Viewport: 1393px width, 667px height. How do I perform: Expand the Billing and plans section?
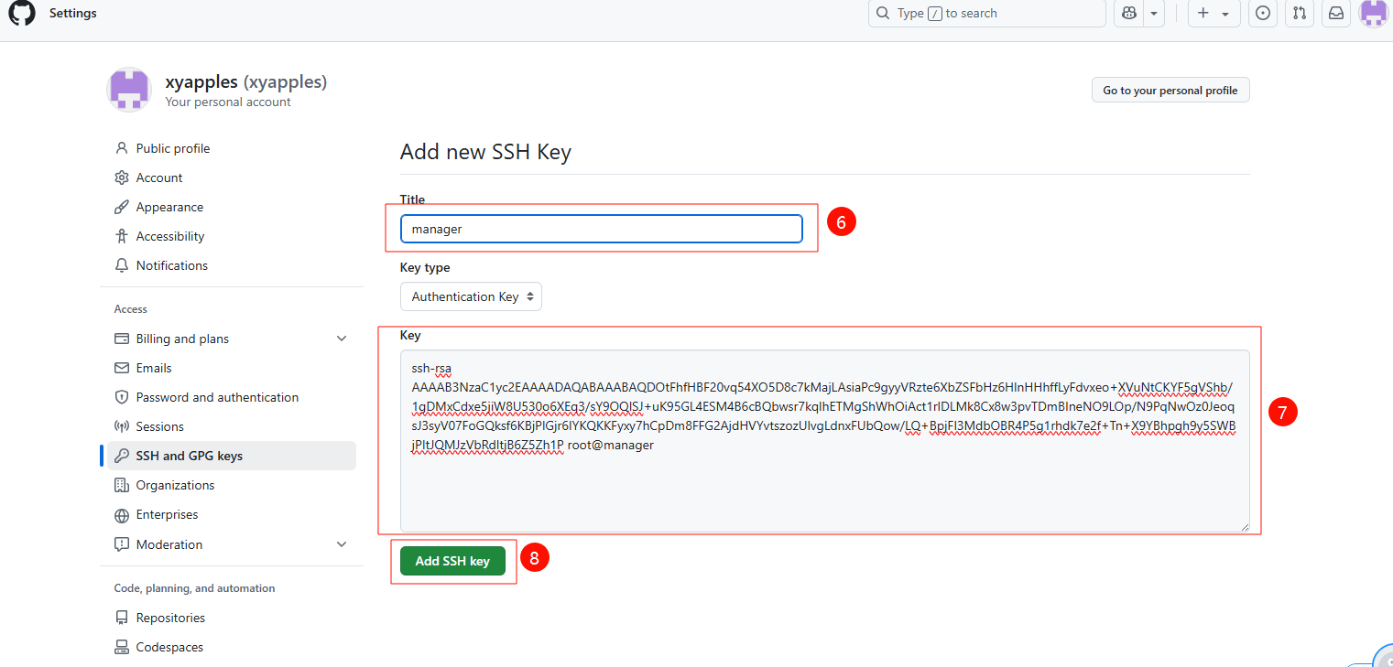click(342, 339)
